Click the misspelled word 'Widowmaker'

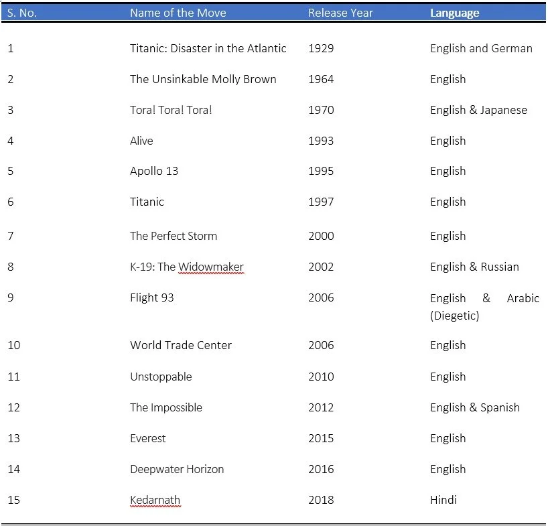211,267
